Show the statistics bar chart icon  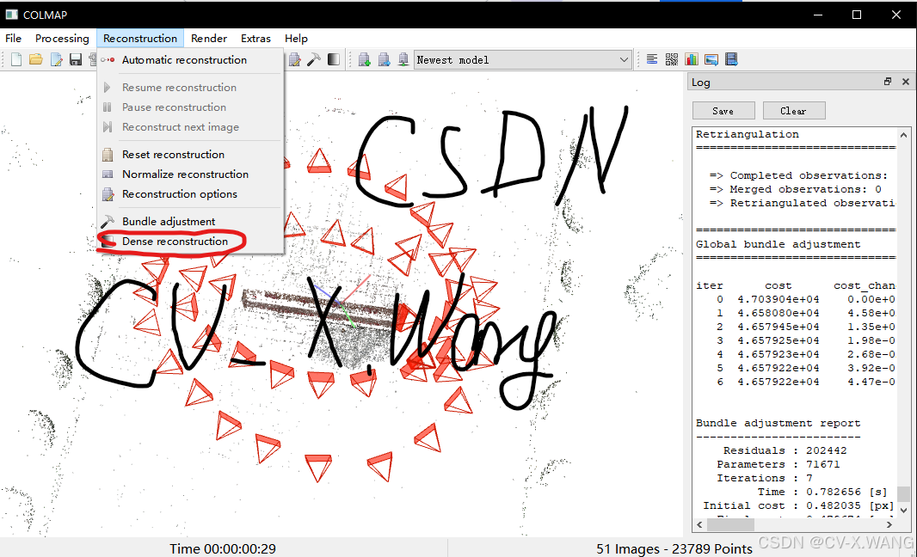click(x=692, y=58)
